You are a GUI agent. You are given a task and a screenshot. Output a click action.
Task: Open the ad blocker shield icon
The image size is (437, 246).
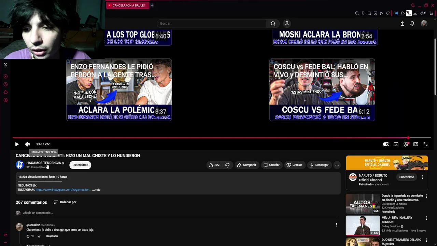[x=375, y=13]
